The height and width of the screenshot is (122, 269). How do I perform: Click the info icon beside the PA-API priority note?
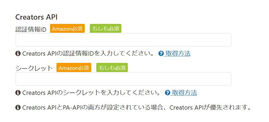pyautogui.click(x=18, y=108)
